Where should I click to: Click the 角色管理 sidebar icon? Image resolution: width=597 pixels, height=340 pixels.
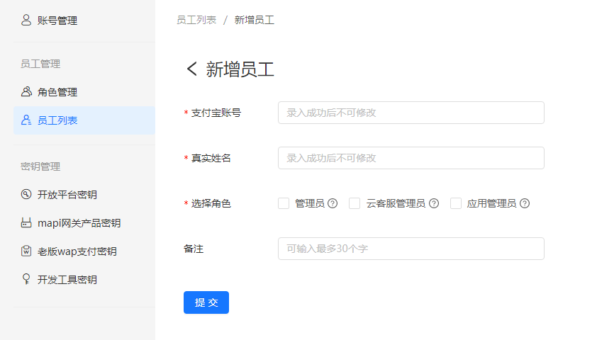pos(26,92)
